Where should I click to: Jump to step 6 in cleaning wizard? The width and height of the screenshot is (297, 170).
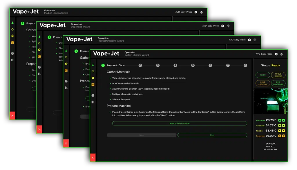pos(210,65)
